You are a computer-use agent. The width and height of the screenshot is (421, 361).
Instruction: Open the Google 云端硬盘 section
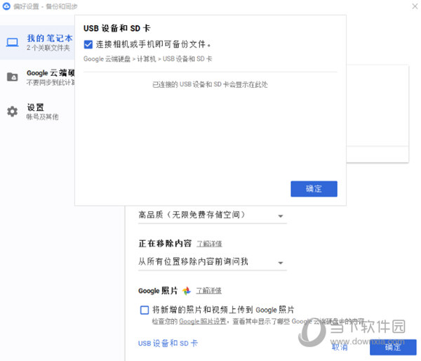(x=37, y=77)
